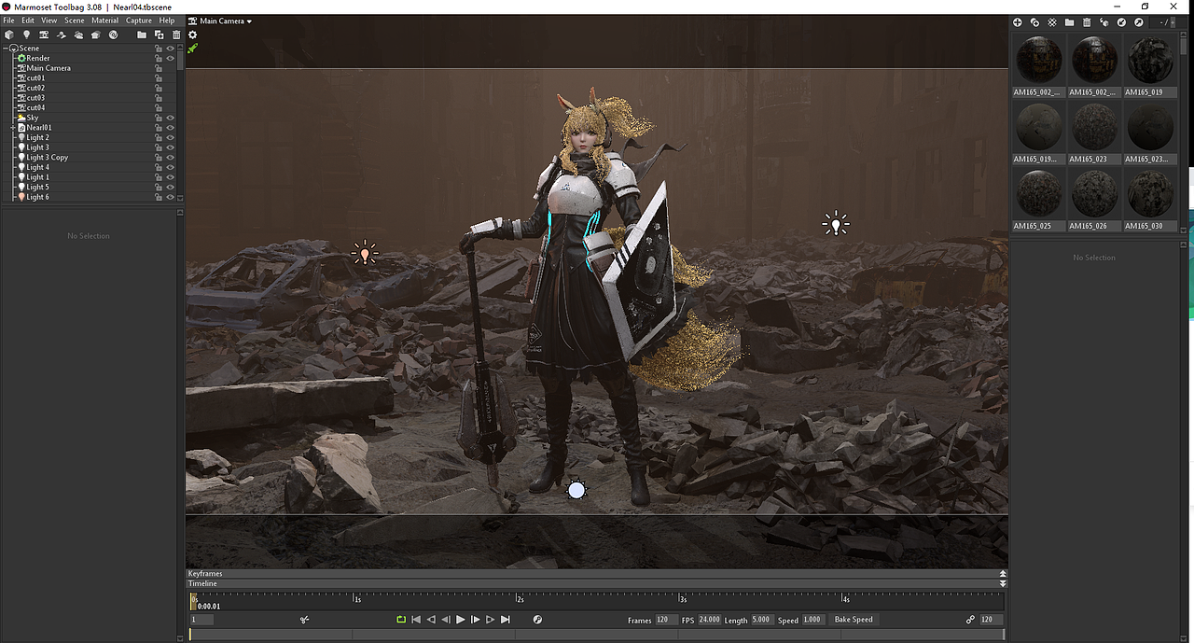Toggle visibility eye of Render item
The width and height of the screenshot is (1194, 643).
pos(171,58)
